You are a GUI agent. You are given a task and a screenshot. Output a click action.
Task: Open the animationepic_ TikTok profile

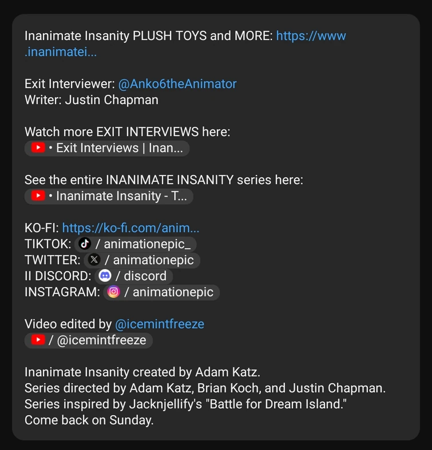click(146, 244)
